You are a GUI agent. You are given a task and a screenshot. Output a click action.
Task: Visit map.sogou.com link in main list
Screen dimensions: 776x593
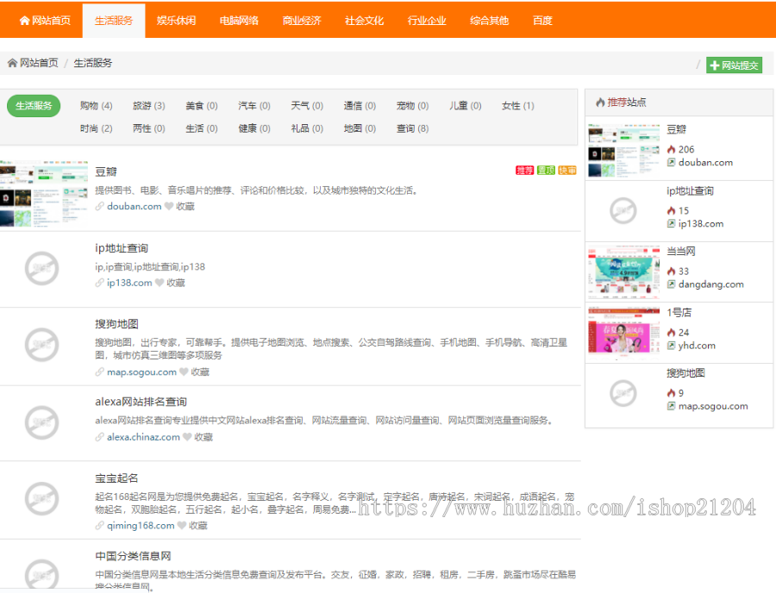pyautogui.click(x=141, y=372)
